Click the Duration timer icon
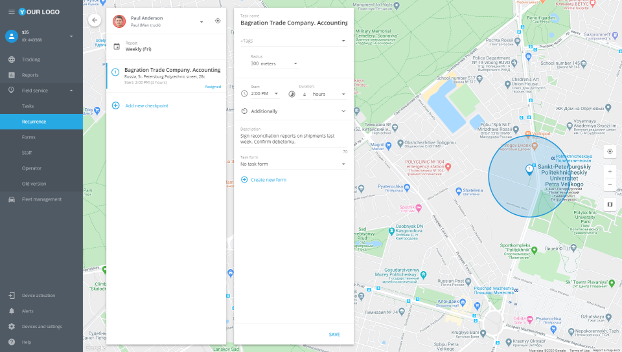 tap(292, 94)
